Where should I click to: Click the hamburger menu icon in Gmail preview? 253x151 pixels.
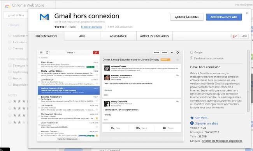coord(41,53)
